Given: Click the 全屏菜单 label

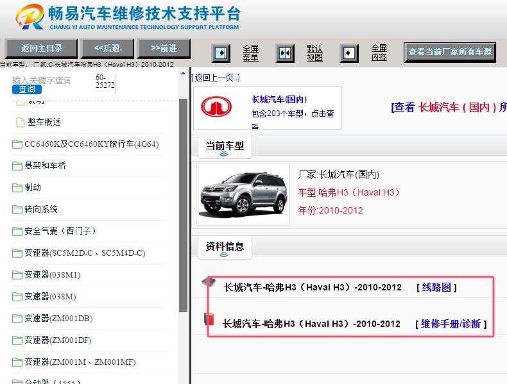Looking at the screenshot, I should click(x=250, y=53).
